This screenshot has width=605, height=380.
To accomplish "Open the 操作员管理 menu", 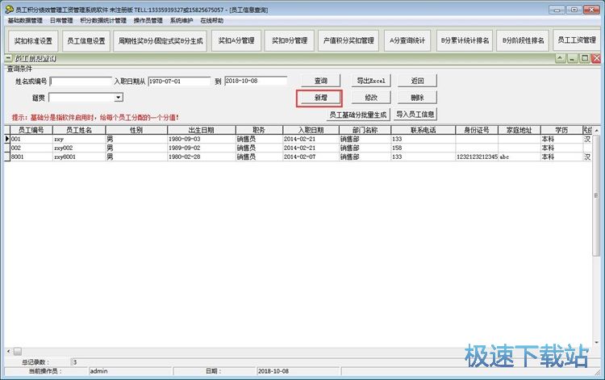I will (x=148, y=20).
